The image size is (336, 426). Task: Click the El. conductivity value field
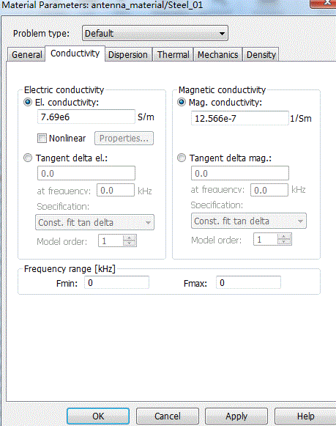pos(86,117)
